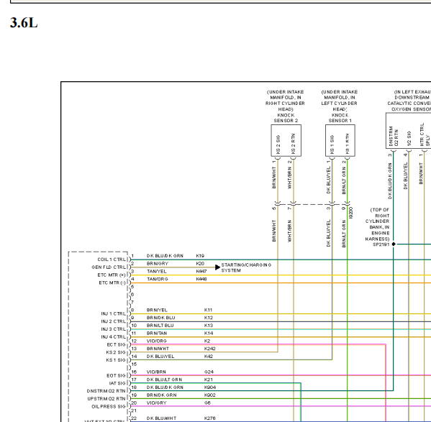
Task: Select the TAN/YEL wire color label
Action: (x=157, y=271)
